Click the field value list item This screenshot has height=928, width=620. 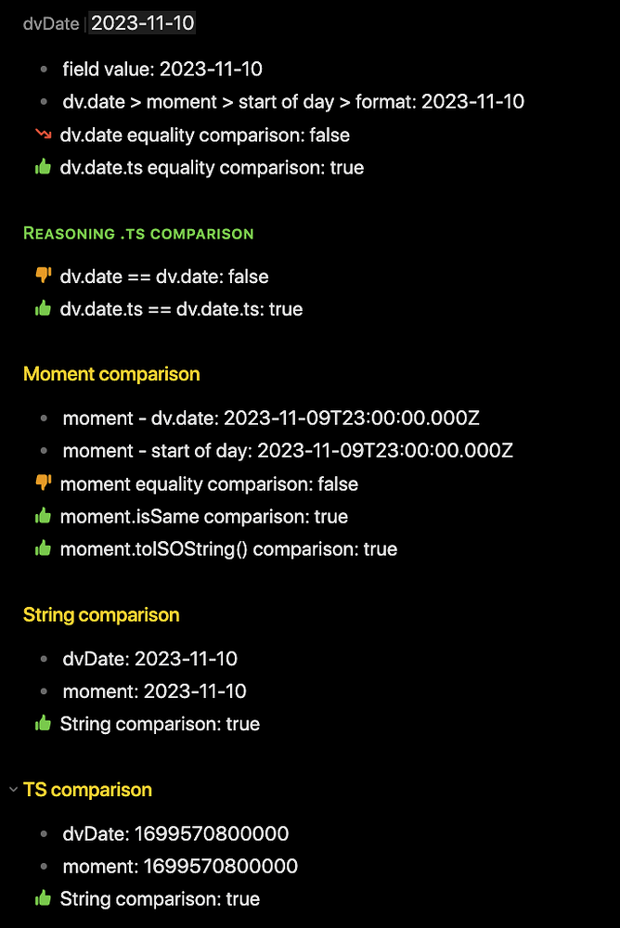tap(162, 69)
